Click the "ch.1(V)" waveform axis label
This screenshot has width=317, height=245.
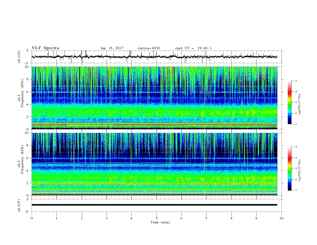(19, 57)
